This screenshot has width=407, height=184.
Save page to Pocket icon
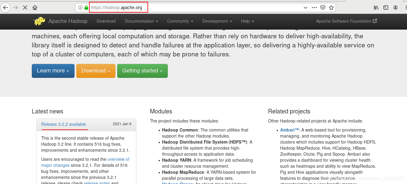pos(323,8)
